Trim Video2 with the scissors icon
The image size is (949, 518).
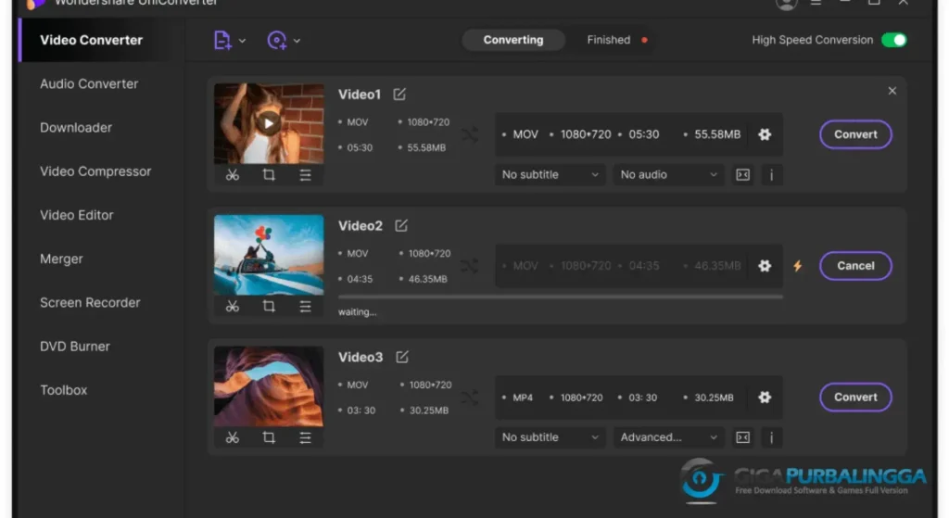click(x=233, y=306)
